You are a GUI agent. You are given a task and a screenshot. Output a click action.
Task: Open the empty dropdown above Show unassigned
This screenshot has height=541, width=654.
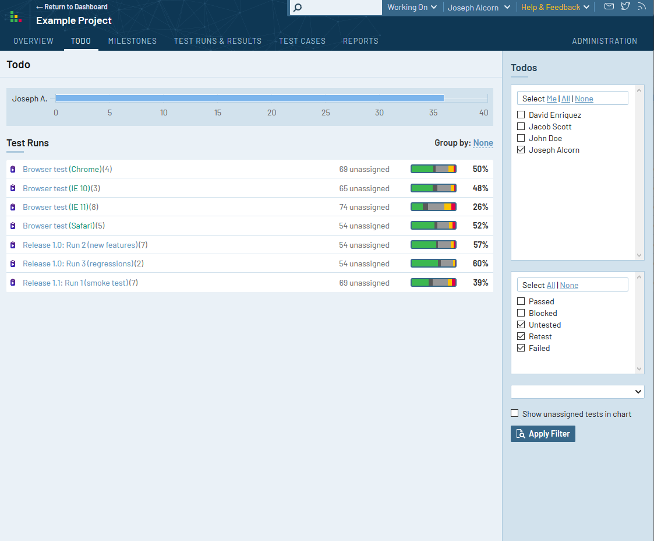577,392
